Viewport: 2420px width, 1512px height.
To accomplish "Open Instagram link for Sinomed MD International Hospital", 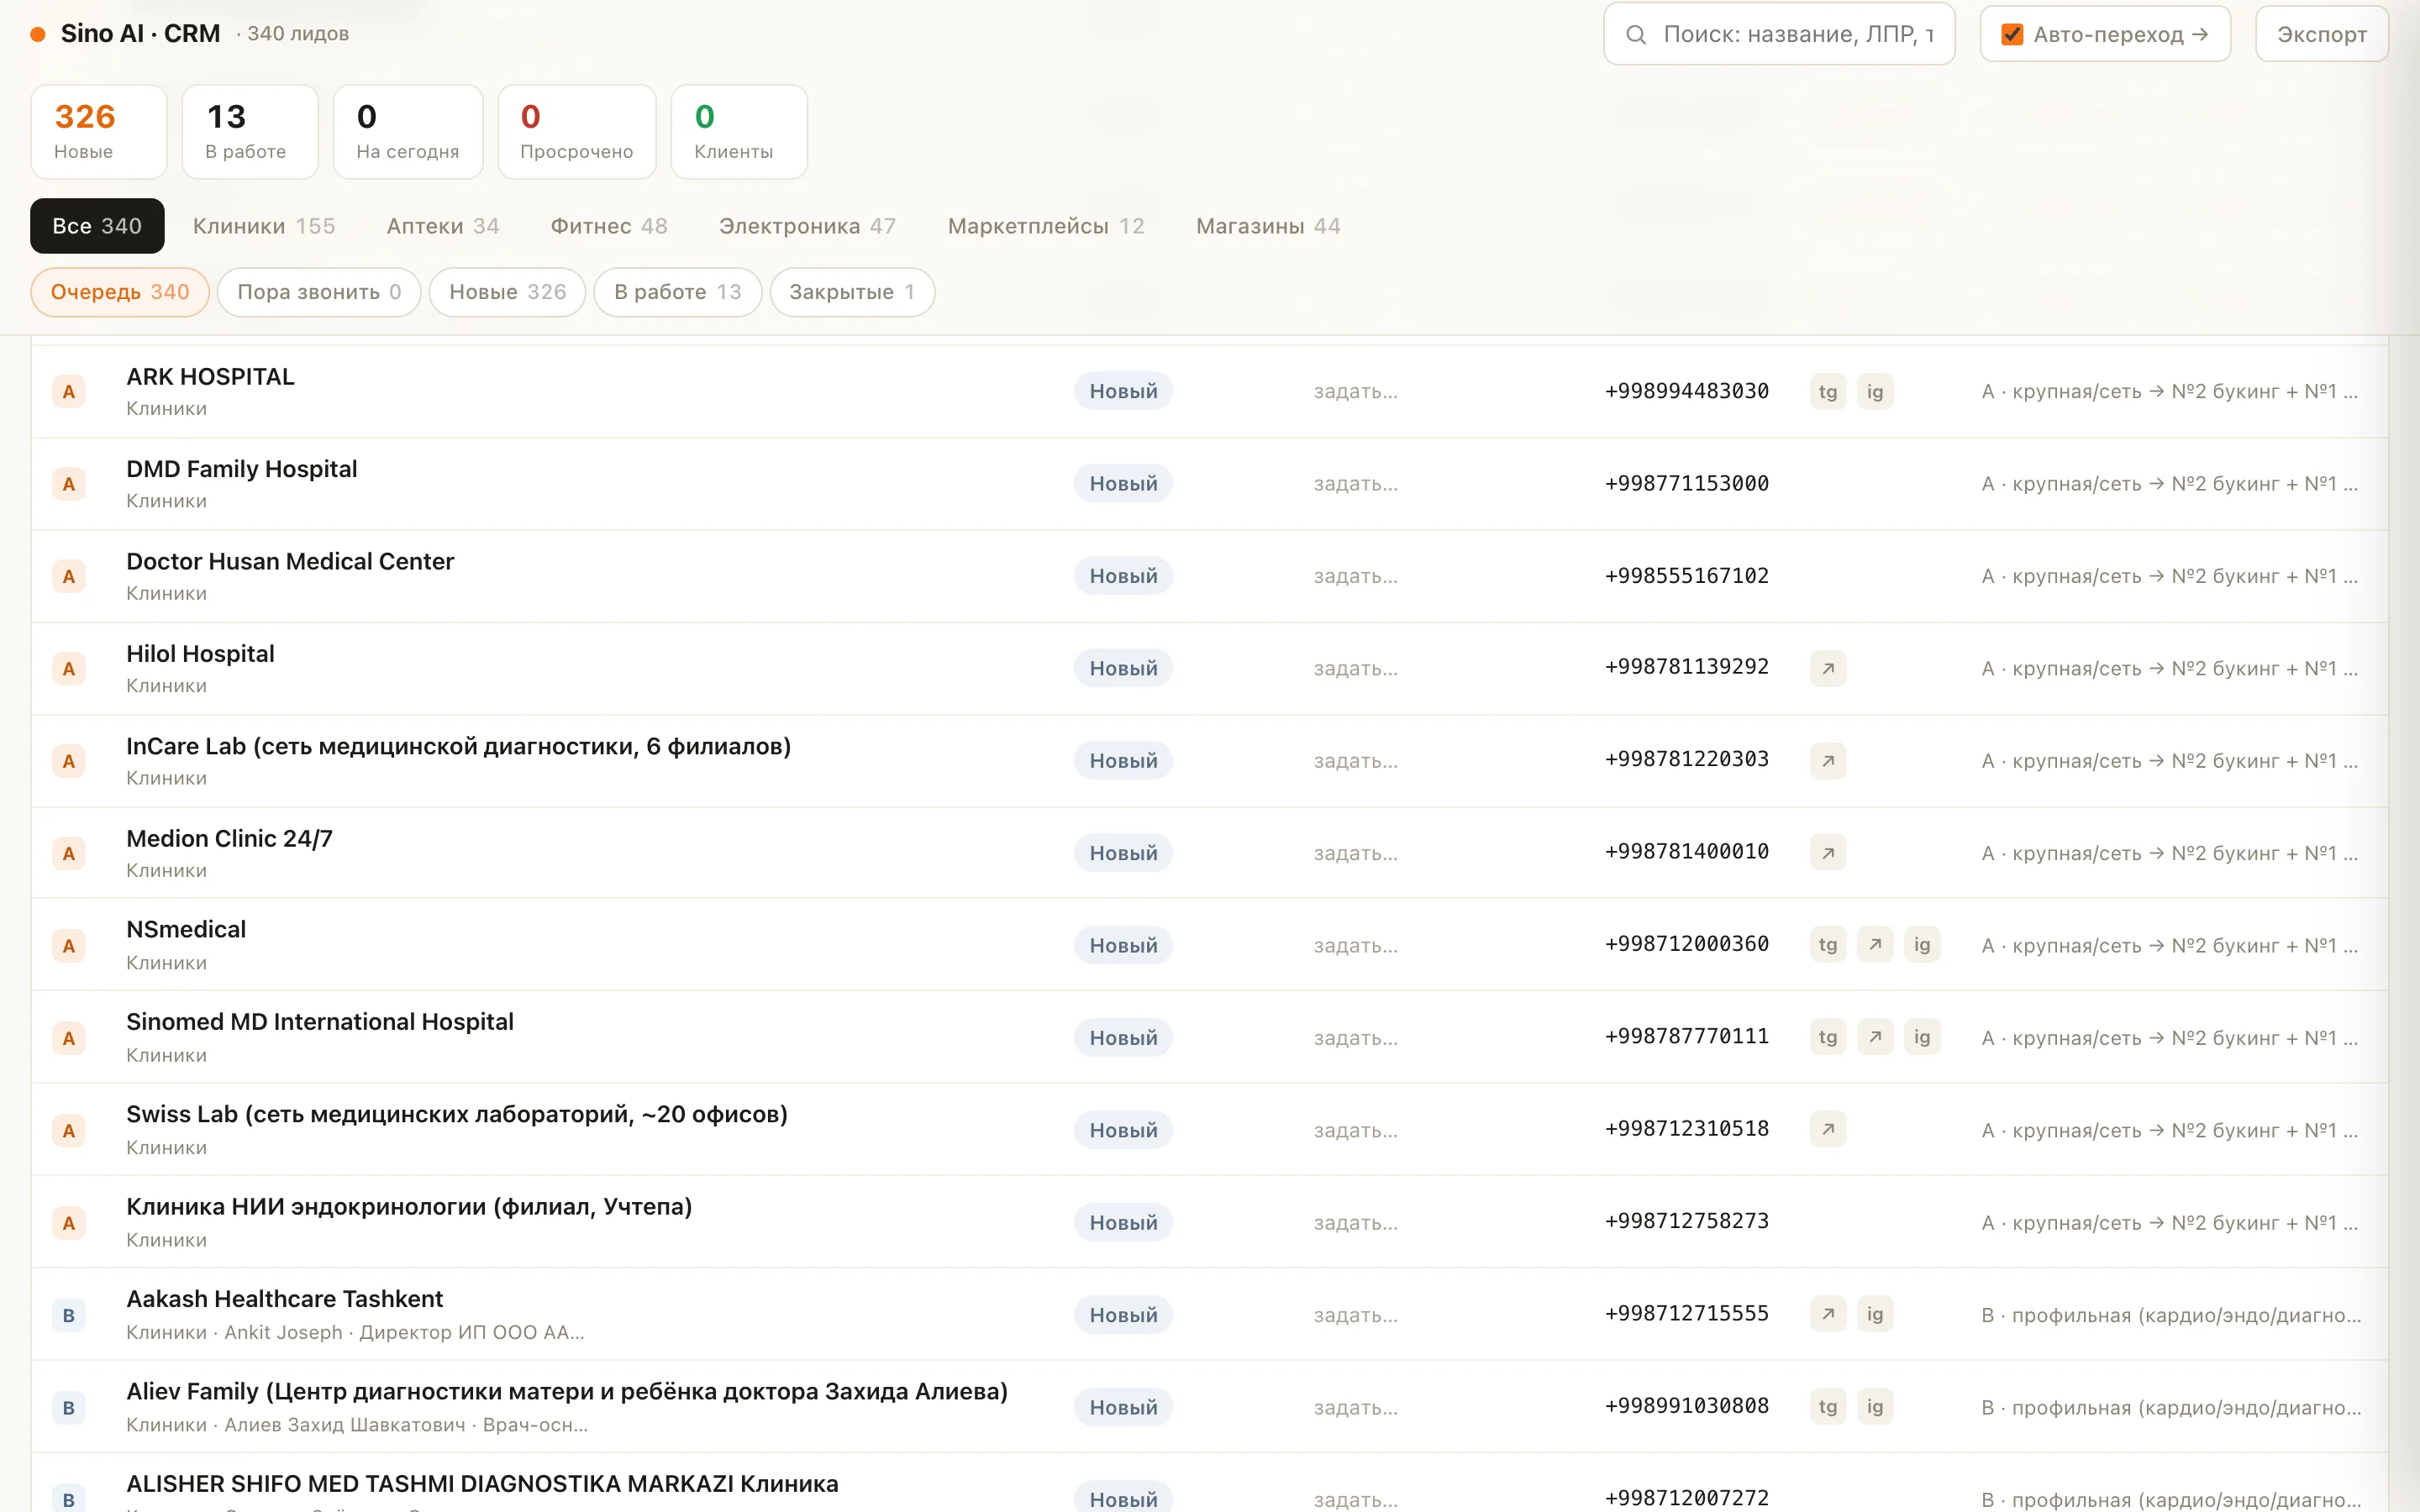I will tap(1922, 1037).
